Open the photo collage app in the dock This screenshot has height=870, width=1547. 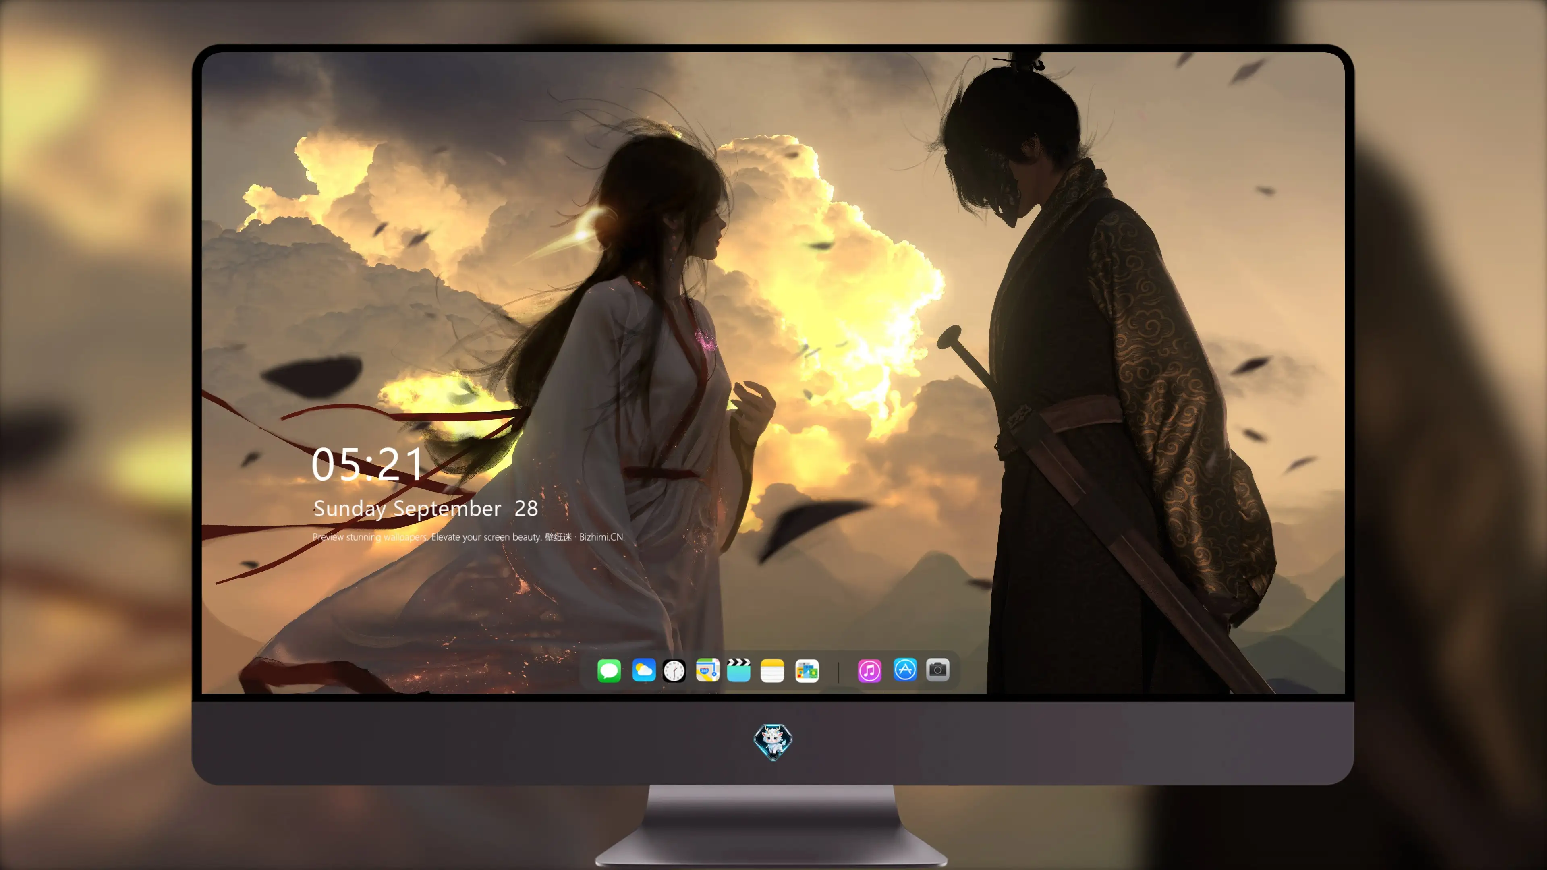pyautogui.click(x=807, y=671)
